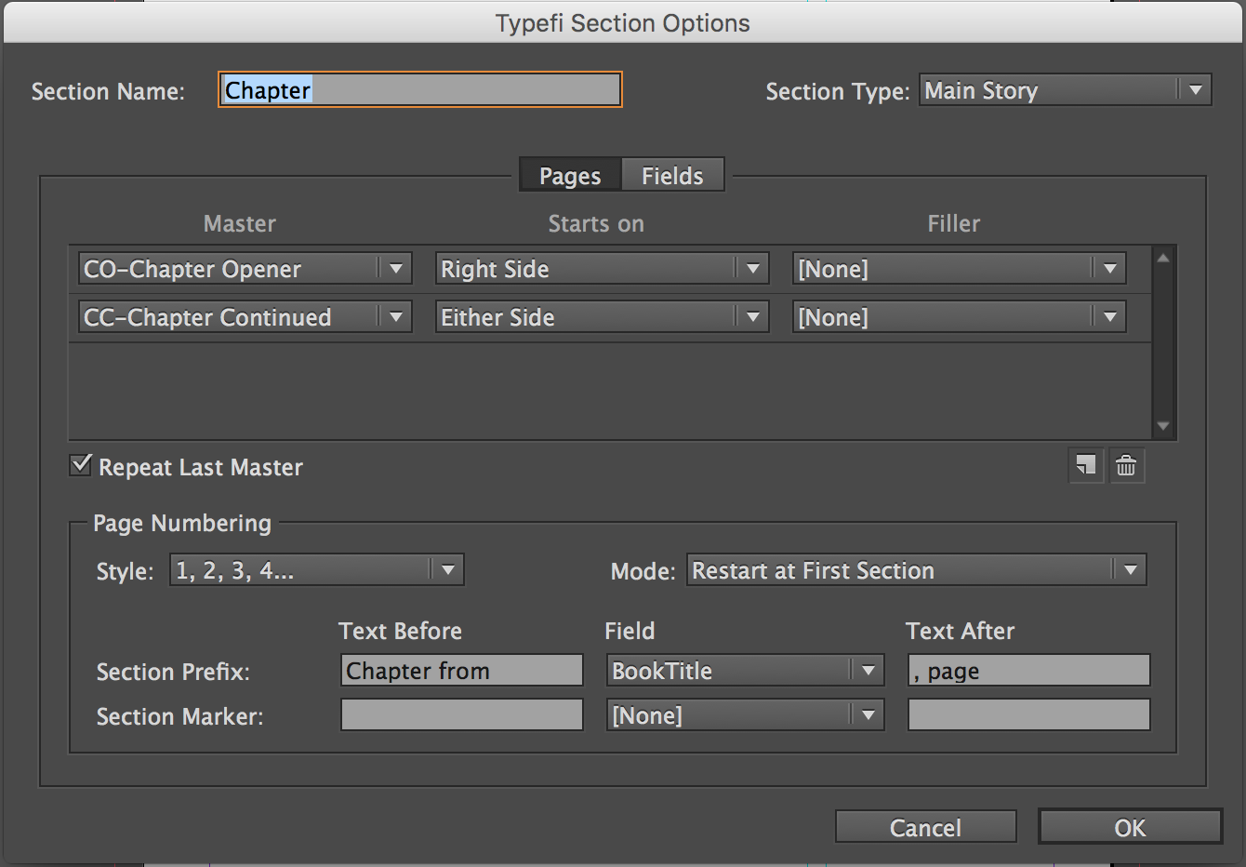The image size is (1246, 867).
Task: Open the Filler dropdown for Chapter Continued row
Action: (960, 317)
